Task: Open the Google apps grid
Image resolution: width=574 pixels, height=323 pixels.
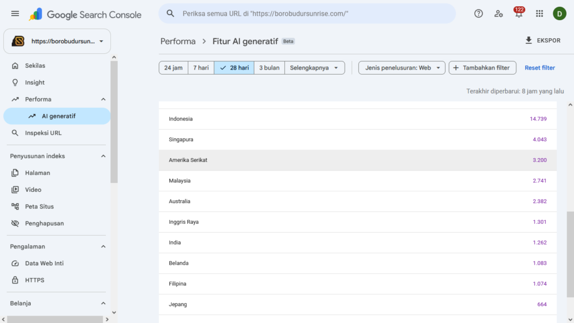Action: (x=539, y=13)
